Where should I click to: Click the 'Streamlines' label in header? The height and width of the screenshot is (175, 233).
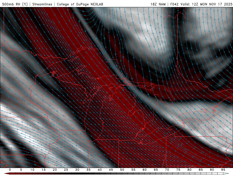[42, 4]
